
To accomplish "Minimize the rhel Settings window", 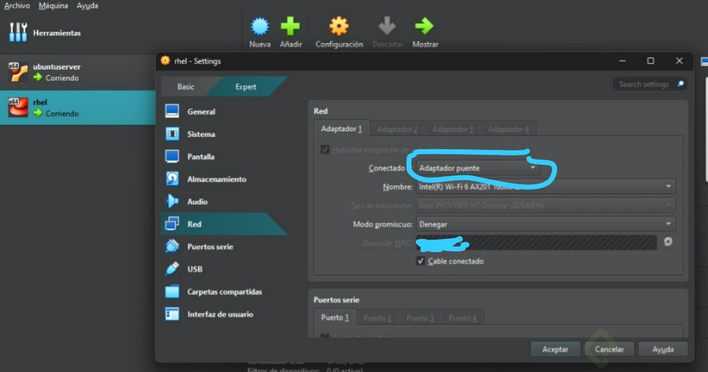I will [x=622, y=61].
